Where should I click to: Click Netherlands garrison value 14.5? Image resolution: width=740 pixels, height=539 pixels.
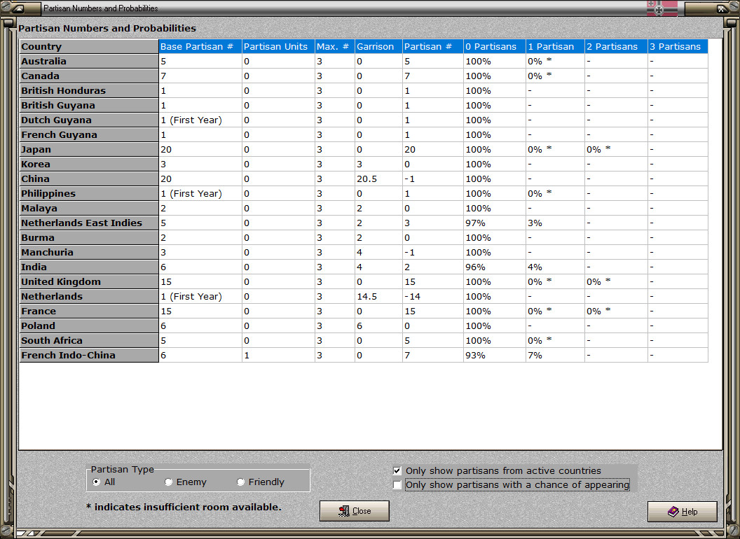378,296
